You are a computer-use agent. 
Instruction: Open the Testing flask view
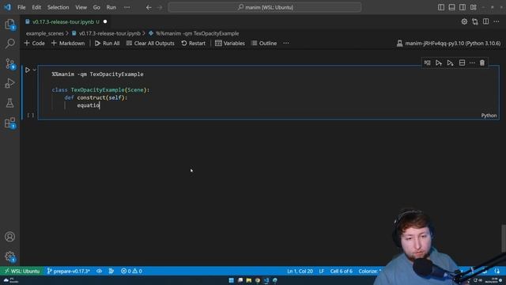(9, 103)
